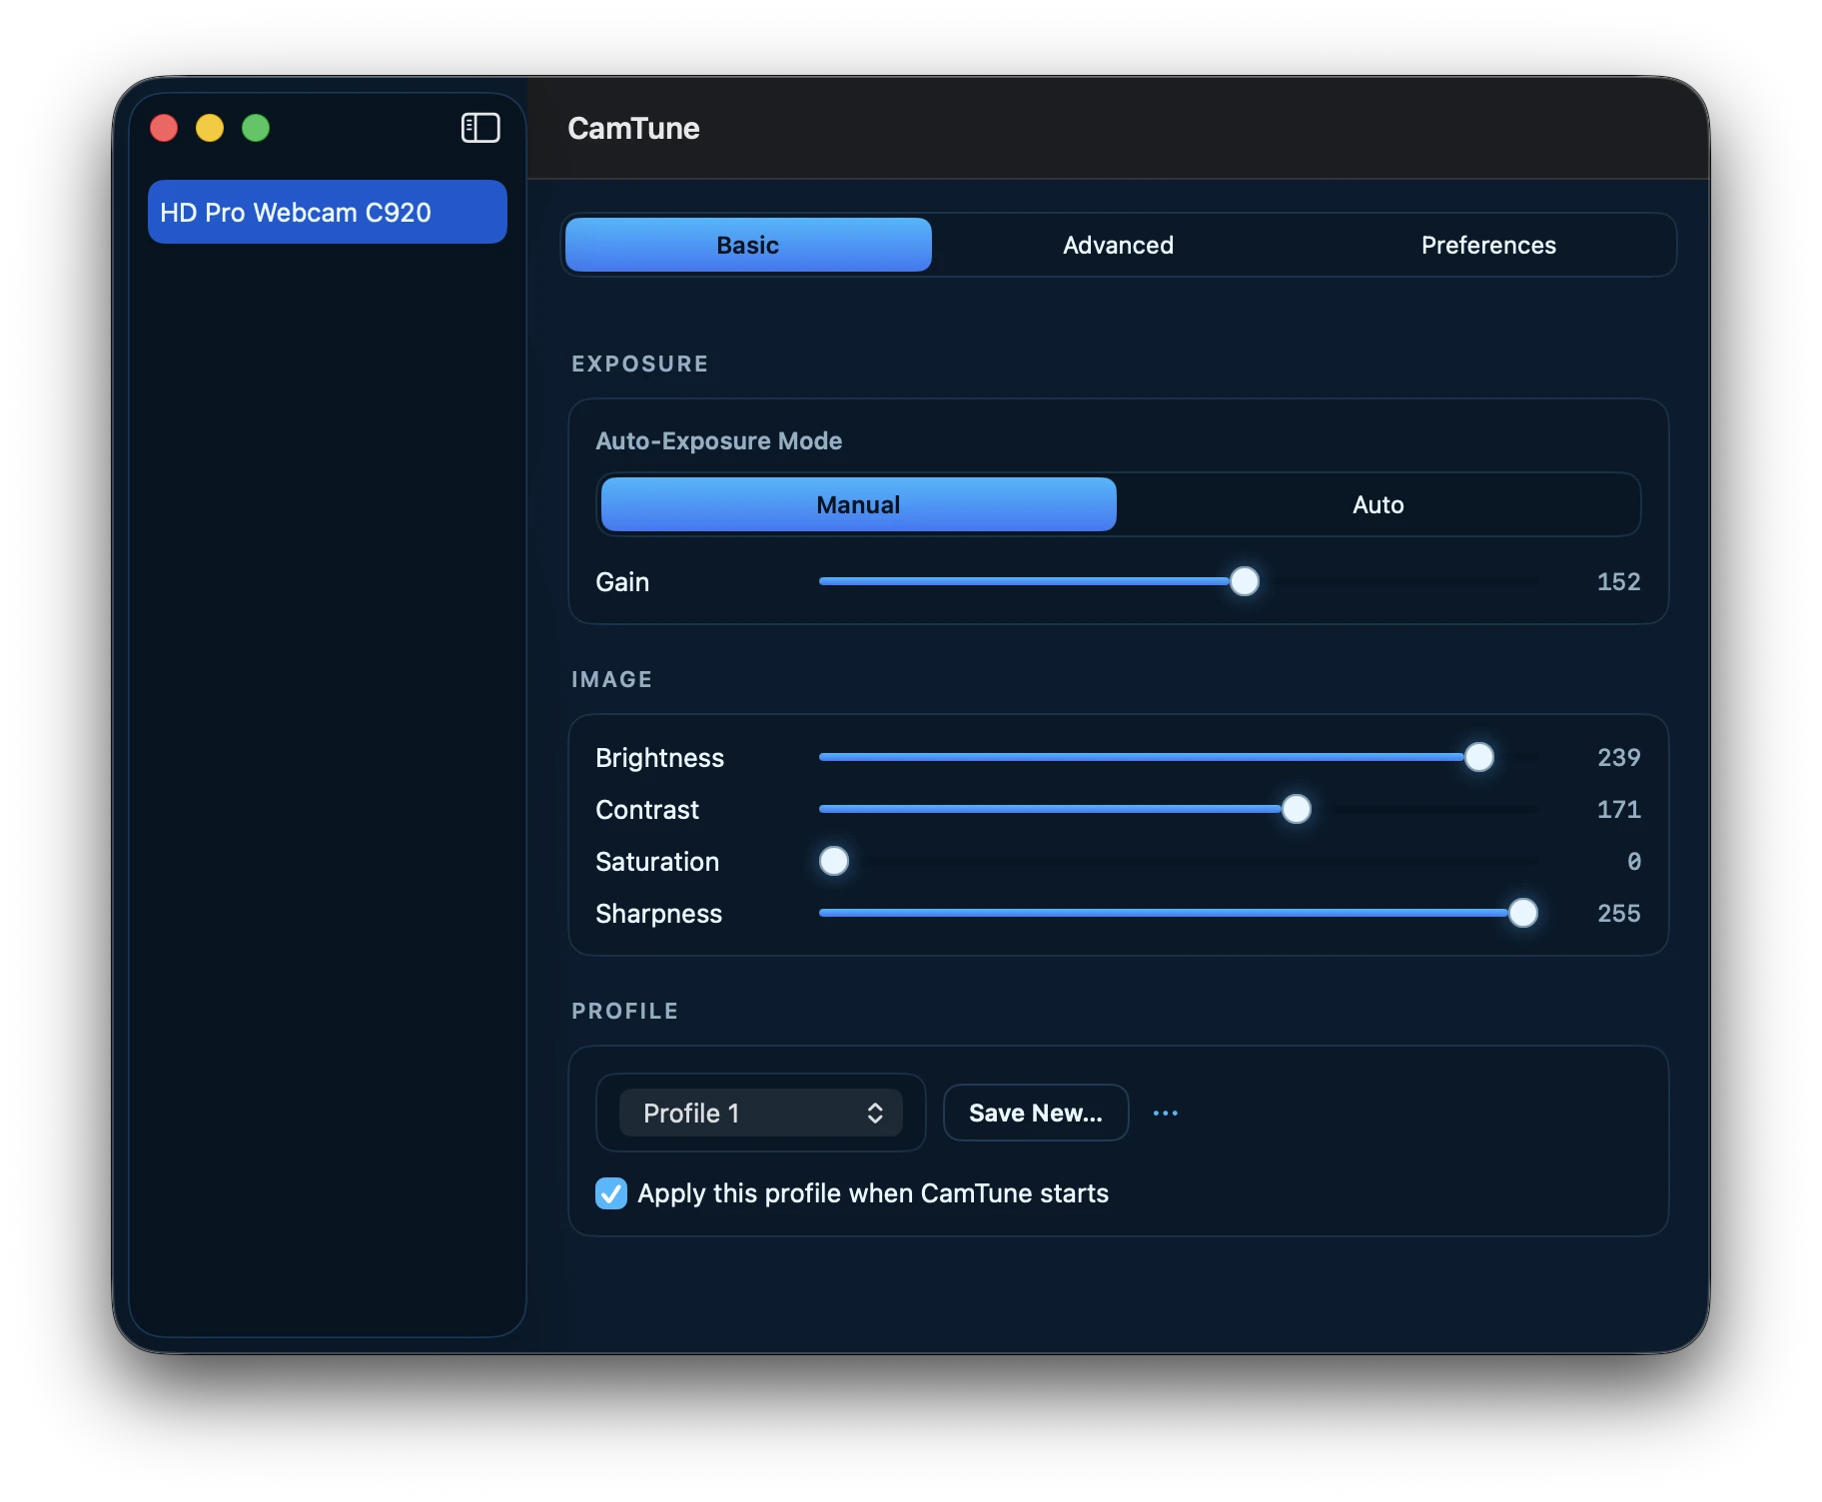Click the Contrast slider handle

pos(1297,809)
